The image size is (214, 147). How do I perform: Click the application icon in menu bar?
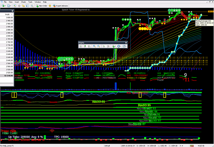2,2
